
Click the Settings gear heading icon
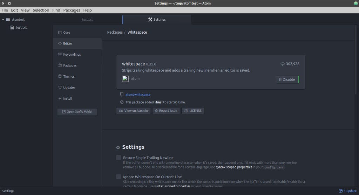(118, 147)
